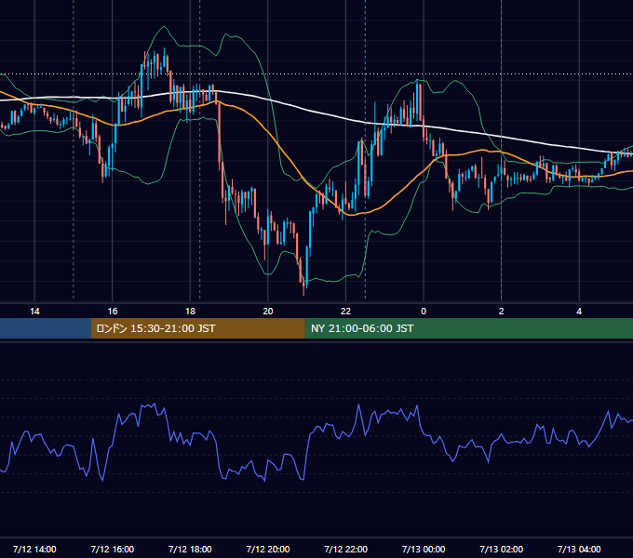Click the 22 hour label on price chart axis
The image size is (633, 558).
345,312
